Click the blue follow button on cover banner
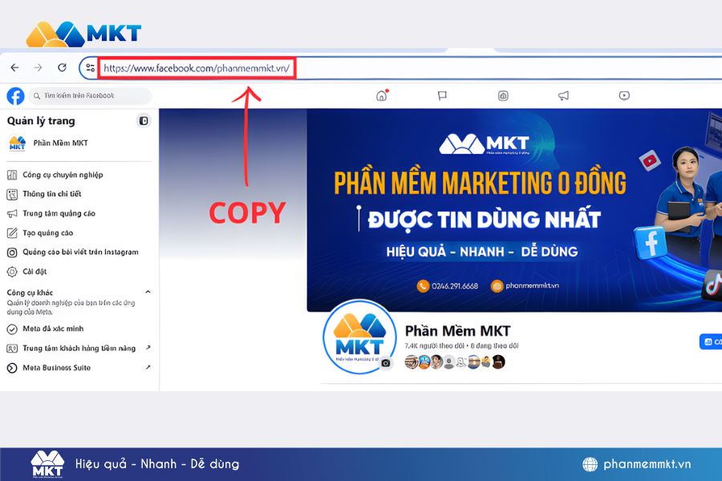The image size is (722, 481). click(710, 341)
